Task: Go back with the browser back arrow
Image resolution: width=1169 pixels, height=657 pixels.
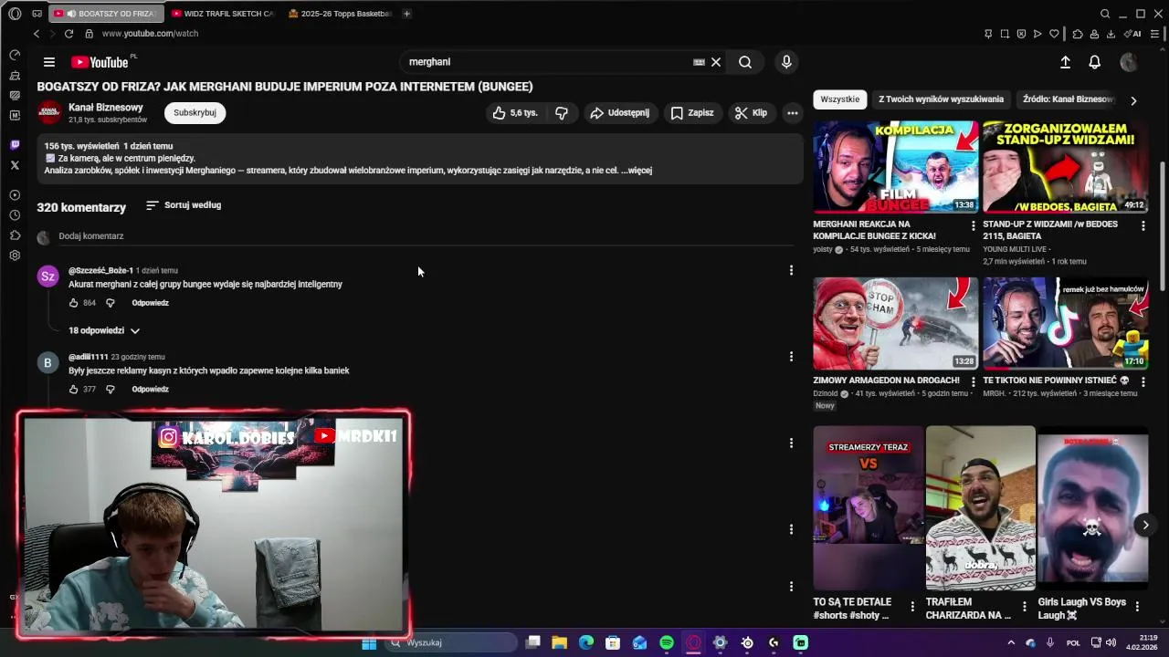Action: click(x=37, y=34)
